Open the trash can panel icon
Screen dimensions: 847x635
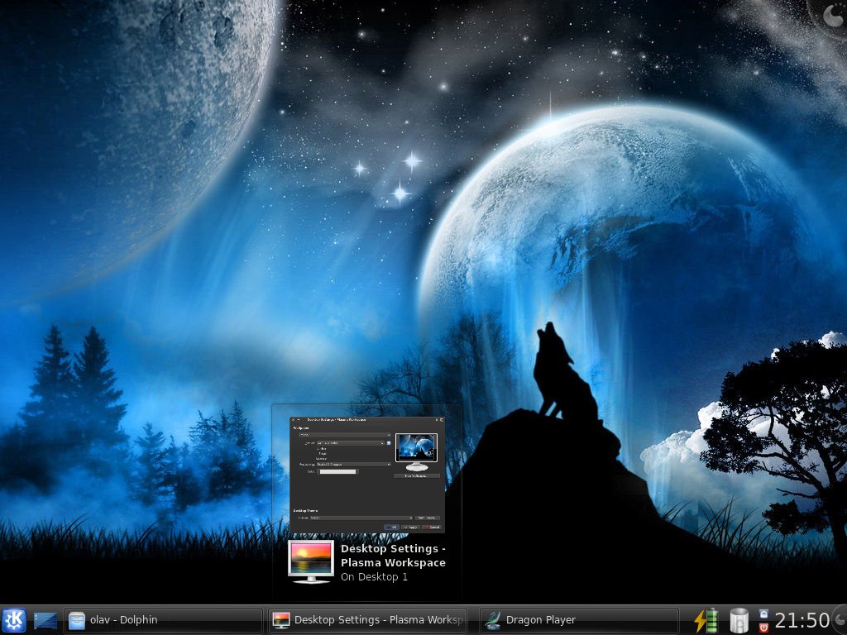[x=739, y=620]
